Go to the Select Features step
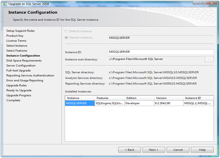This screenshot has height=158, width=220. coord(17,50)
